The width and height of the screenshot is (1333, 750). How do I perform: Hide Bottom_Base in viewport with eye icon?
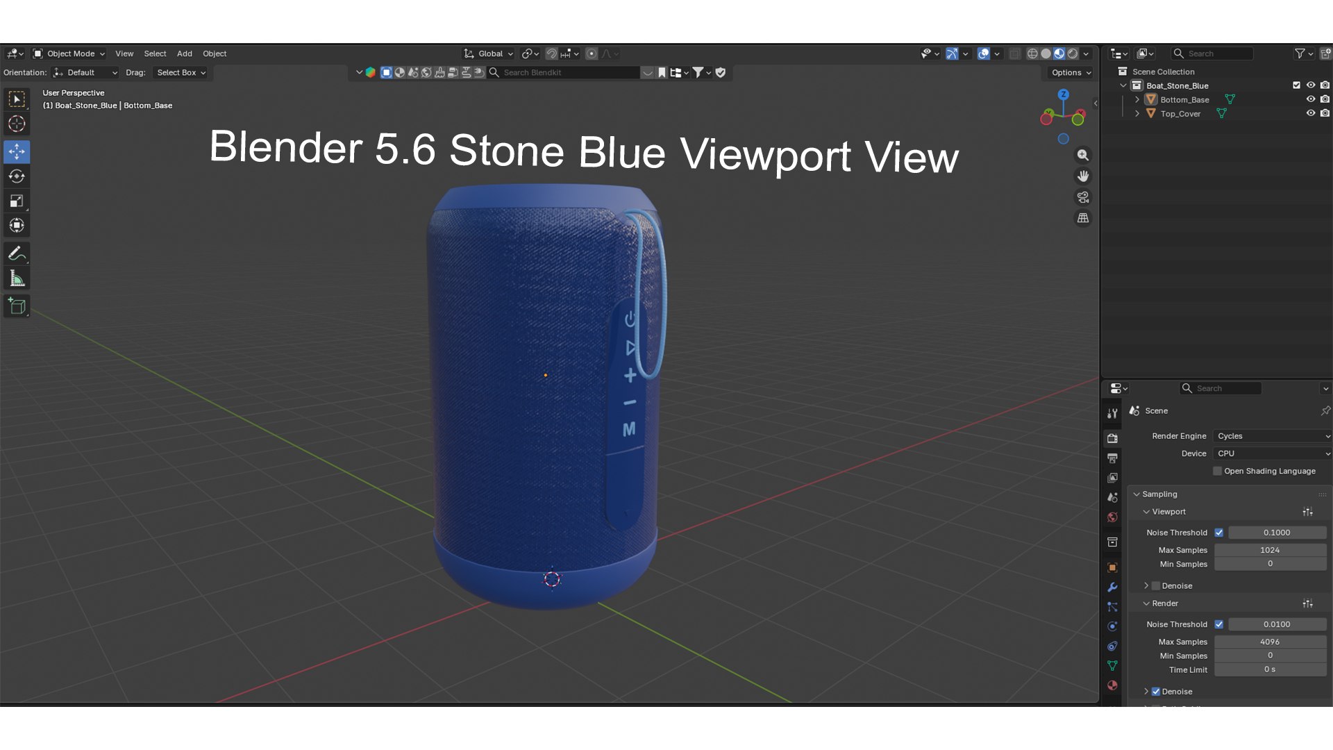pyautogui.click(x=1310, y=99)
